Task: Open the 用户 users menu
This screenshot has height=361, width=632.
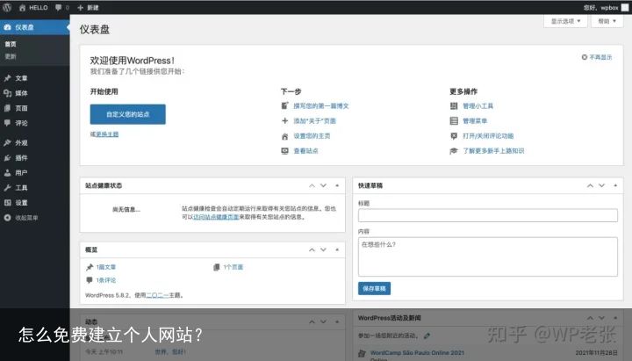Action: [34, 172]
